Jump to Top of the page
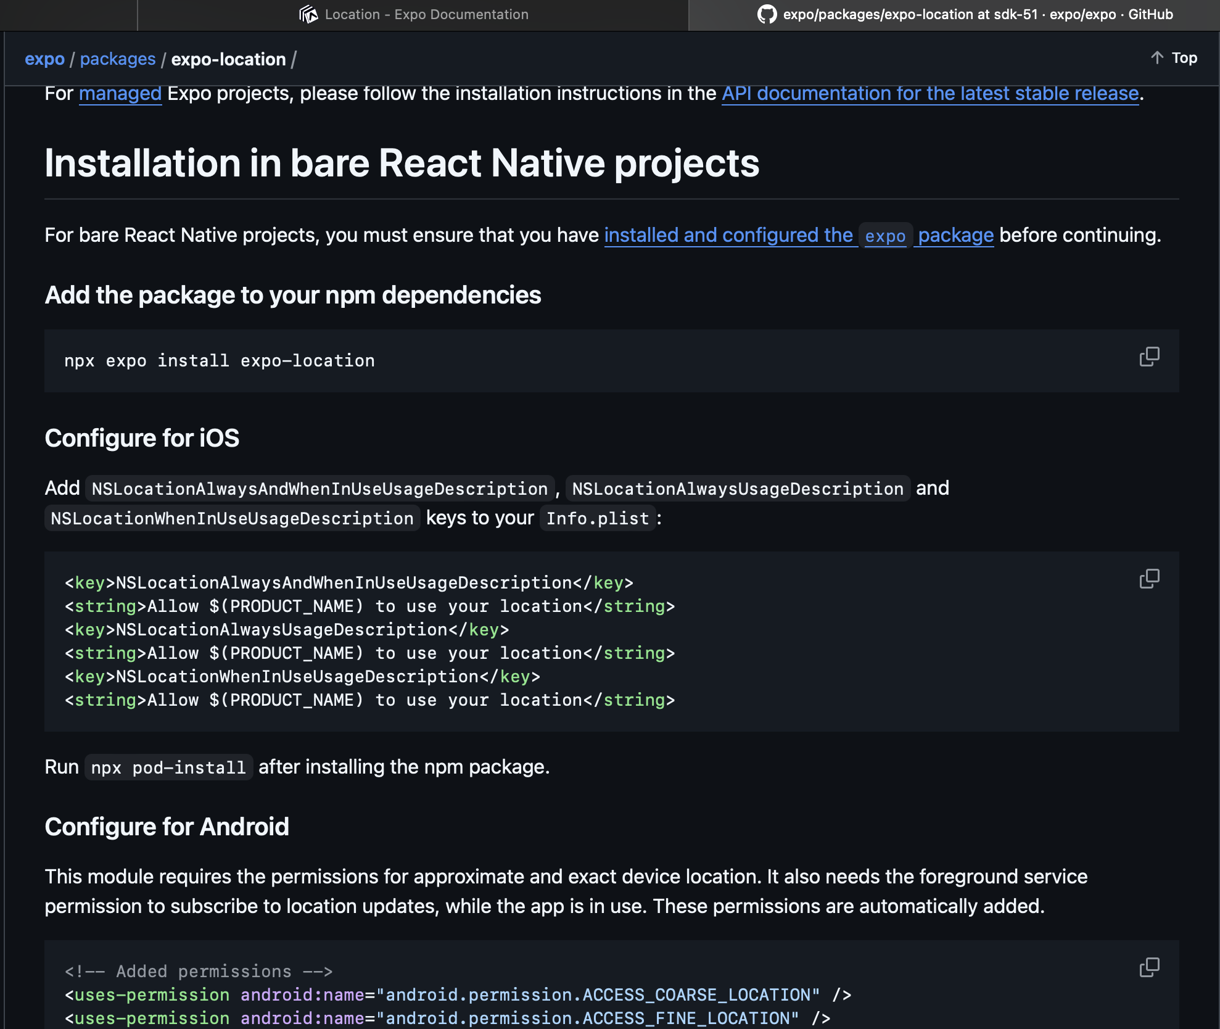1220x1029 pixels. pyautogui.click(x=1174, y=58)
